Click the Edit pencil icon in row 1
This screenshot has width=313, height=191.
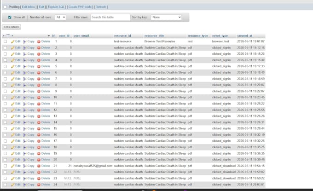[13, 41]
